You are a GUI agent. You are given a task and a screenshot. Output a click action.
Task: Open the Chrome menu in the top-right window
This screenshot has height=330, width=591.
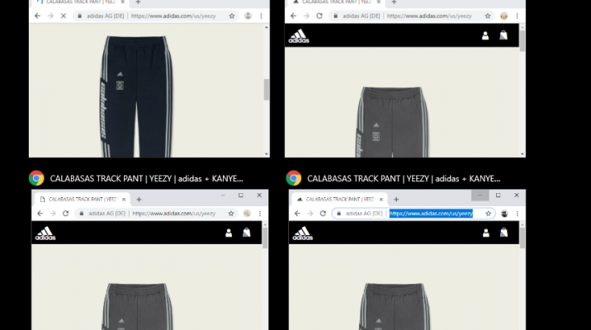(518, 16)
